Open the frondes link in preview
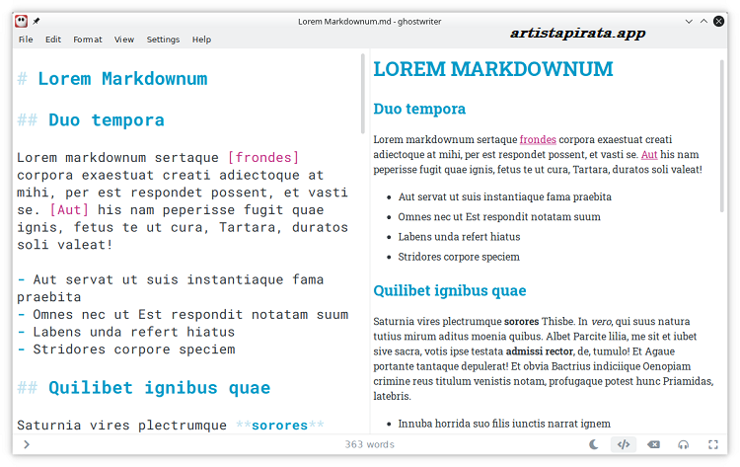The width and height of the screenshot is (740, 467). click(x=538, y=140)
